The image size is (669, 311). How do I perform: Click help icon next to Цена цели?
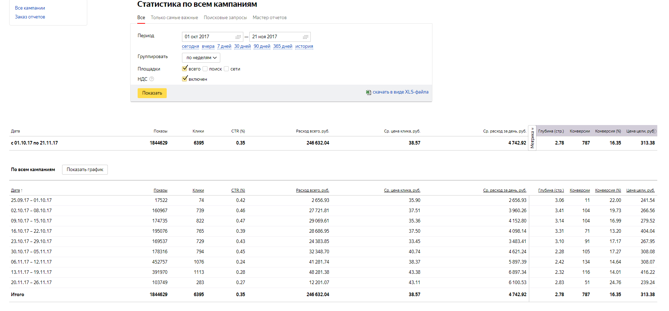click(x=654, y=131)
